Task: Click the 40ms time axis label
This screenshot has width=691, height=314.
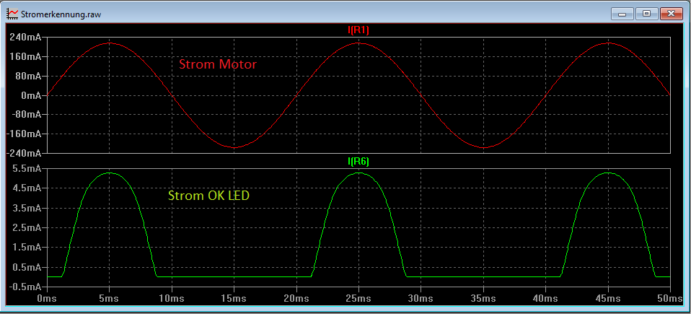Action: pos(545,297)
